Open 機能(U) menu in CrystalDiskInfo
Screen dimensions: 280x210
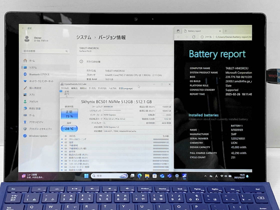[83, 88]
